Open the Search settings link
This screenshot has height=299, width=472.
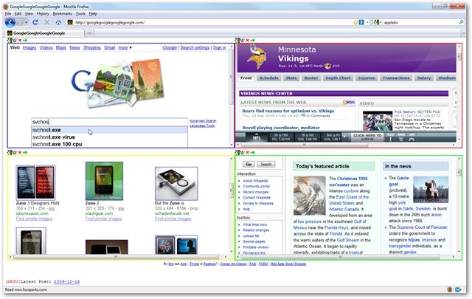(x=195, y=48)
